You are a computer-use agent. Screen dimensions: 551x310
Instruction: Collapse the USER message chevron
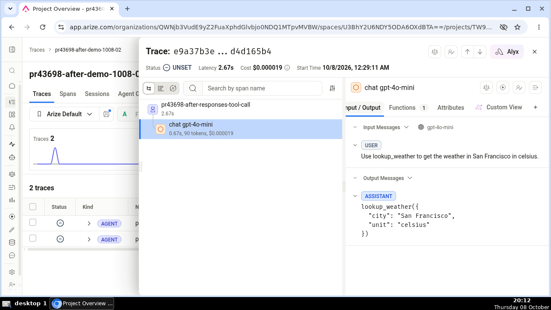[x=355, y=146]
